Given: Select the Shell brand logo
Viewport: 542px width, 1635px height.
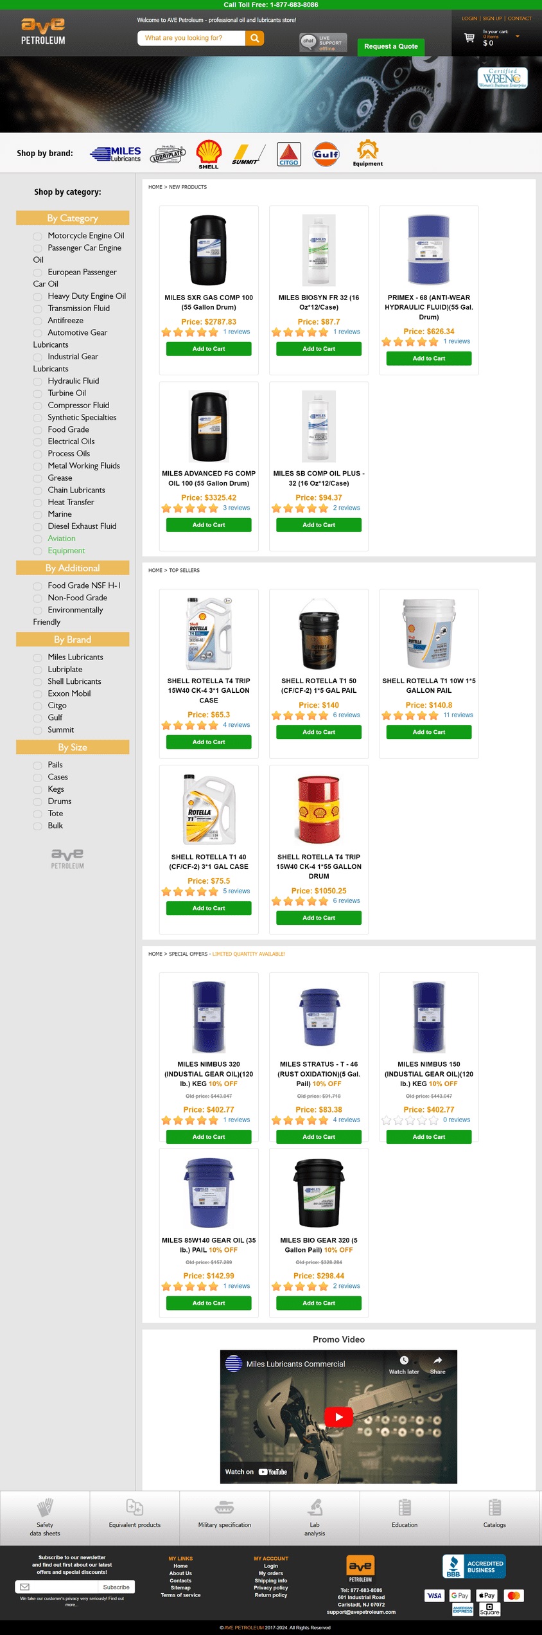Looking at the screenshot, I should (209, 154).
